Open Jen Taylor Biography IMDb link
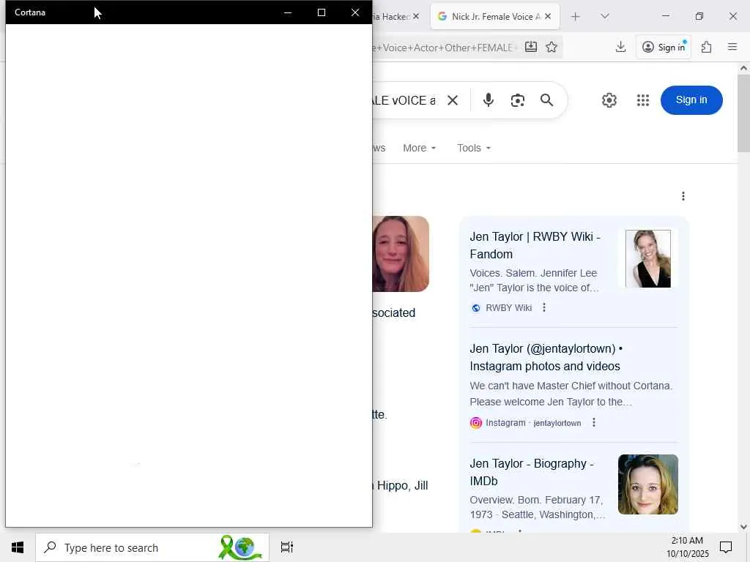Viewport: 750px width, 562px height. point(532,472)
